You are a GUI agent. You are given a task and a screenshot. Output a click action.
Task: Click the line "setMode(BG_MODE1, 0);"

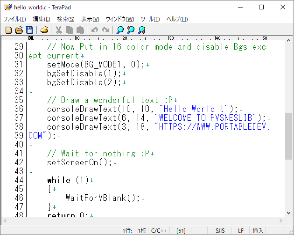pos(96,65)
